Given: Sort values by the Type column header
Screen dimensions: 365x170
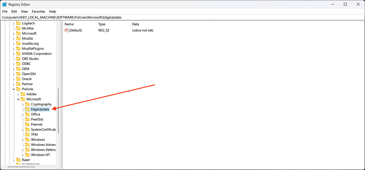Looking at the screenshot, I should pyautogui.click(x=113, y=24).
